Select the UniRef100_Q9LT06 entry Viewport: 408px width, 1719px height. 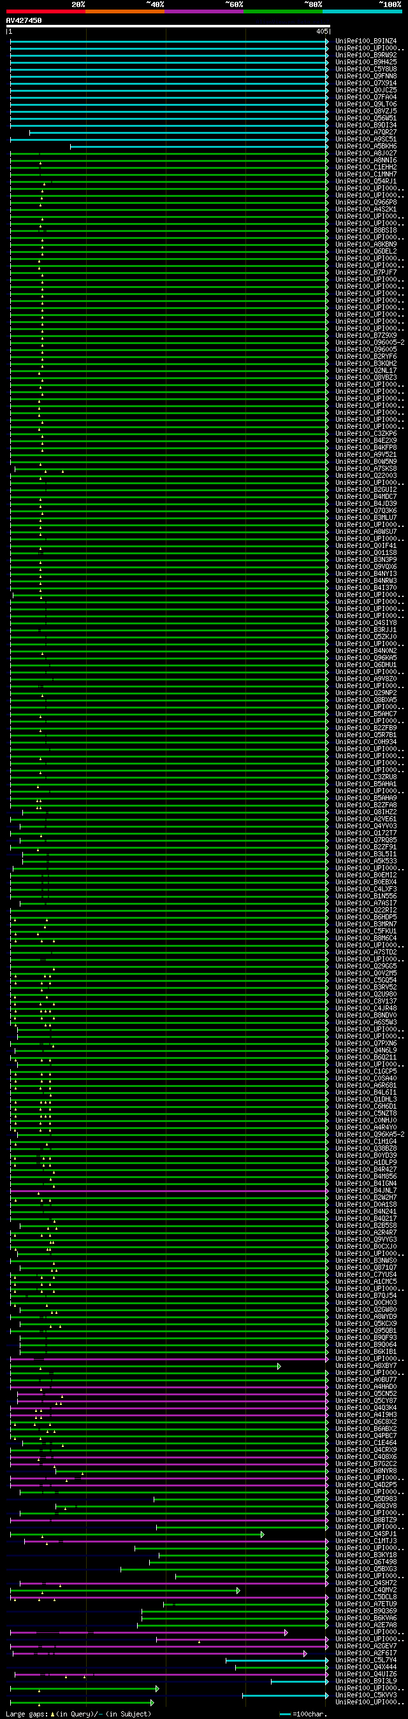point(366,104)
